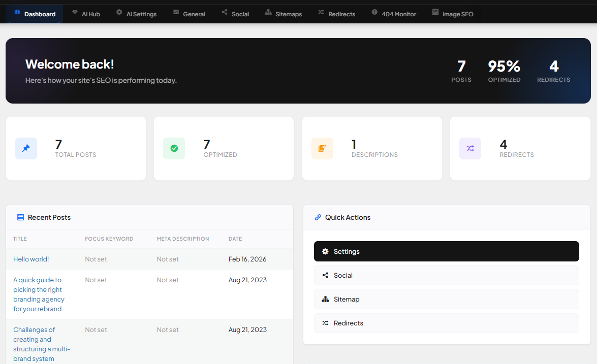Image resolution: width=597 pixels, height=364 pixels.
Task: Click the share icon on the Social quick action
Action: pos(325,275)
